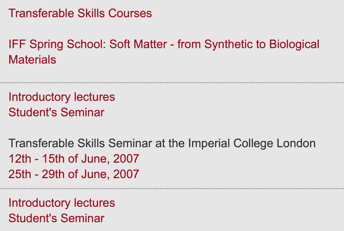Click 2007 in the 12th - 15th link
This screenshot has height=231, width=344.
coord(126,158)
